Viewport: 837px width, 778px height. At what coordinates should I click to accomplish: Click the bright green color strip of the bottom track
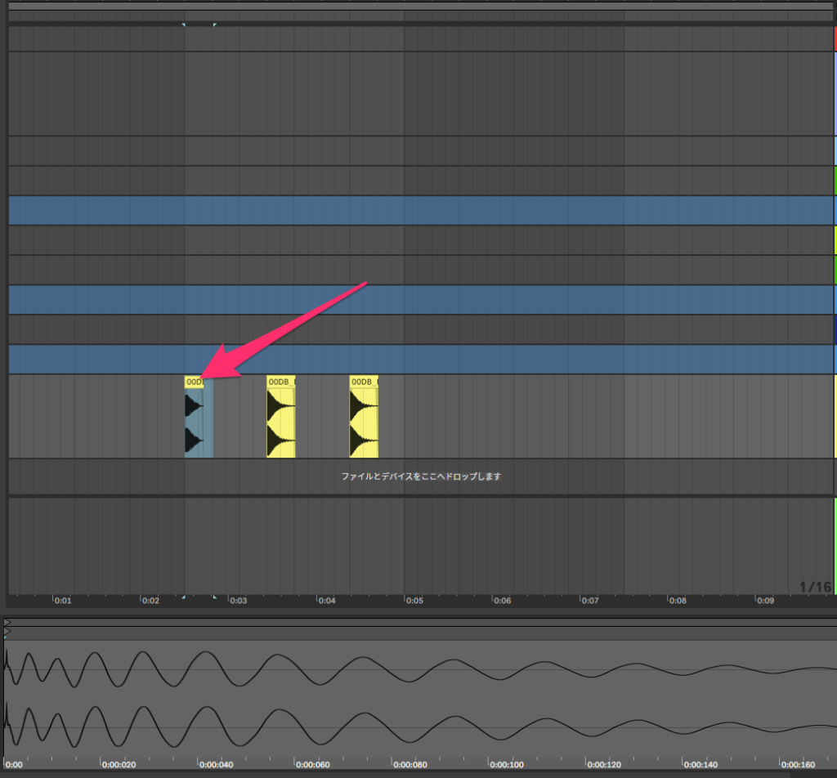click(x=835, y=544)
